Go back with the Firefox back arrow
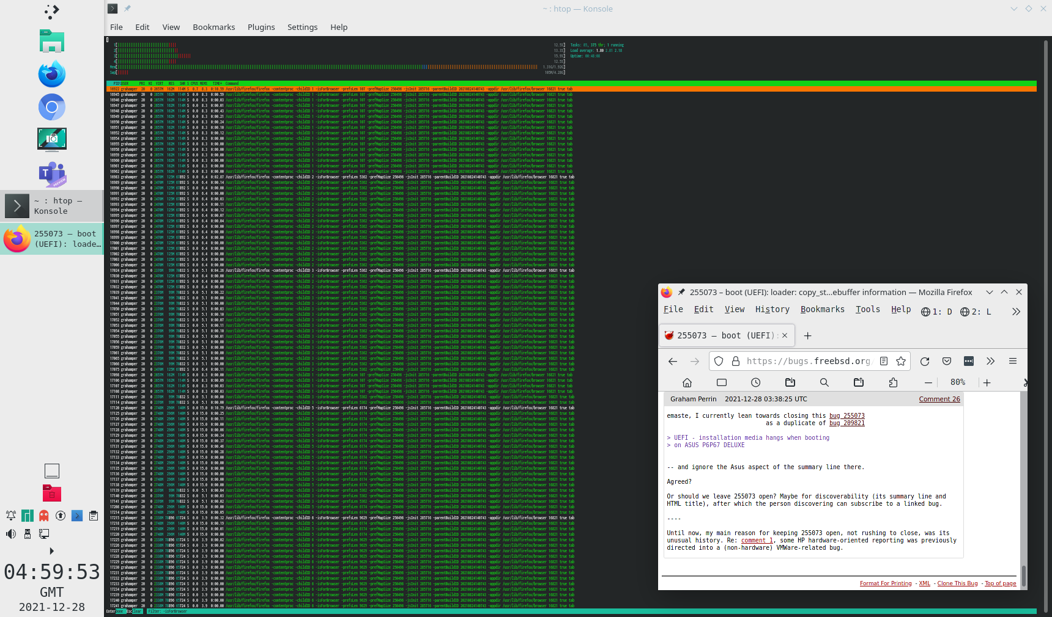 (x=673, y=361)
